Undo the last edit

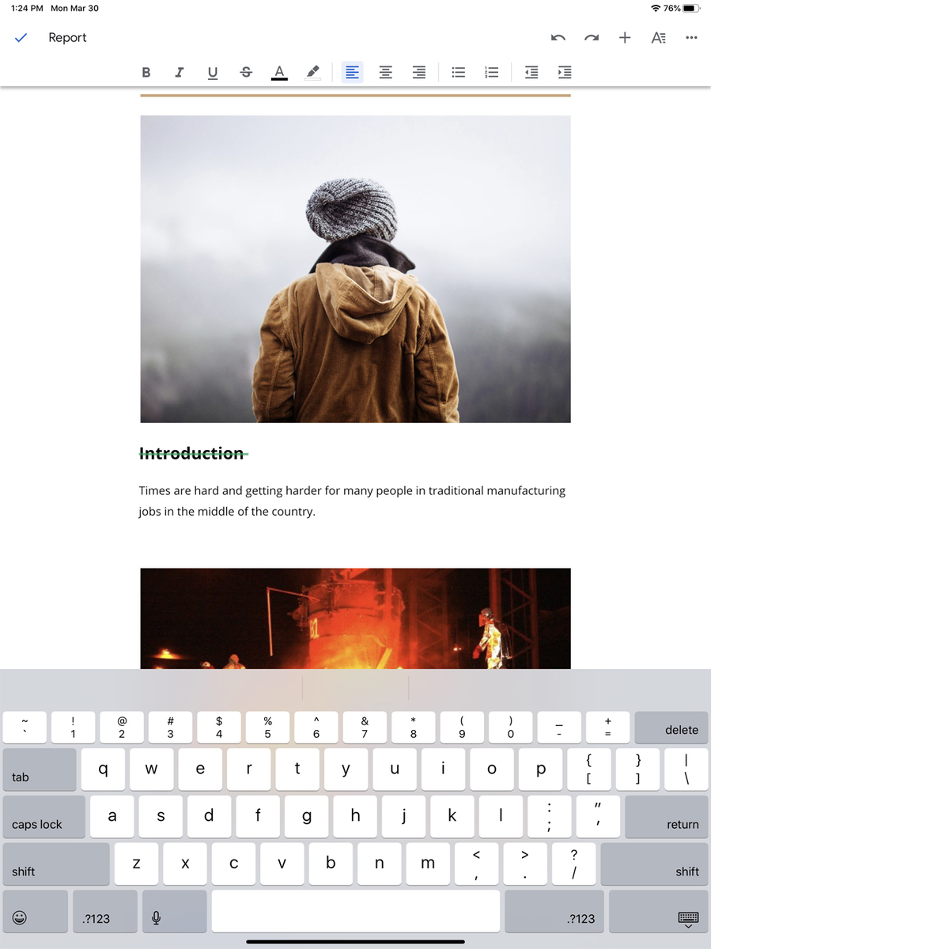[x=558, y=37]
